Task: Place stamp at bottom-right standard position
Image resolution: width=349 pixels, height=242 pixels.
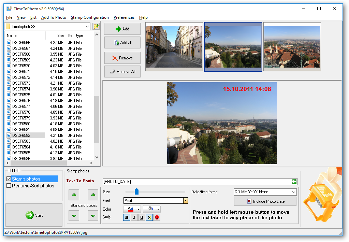Action: tap(93, 215)
